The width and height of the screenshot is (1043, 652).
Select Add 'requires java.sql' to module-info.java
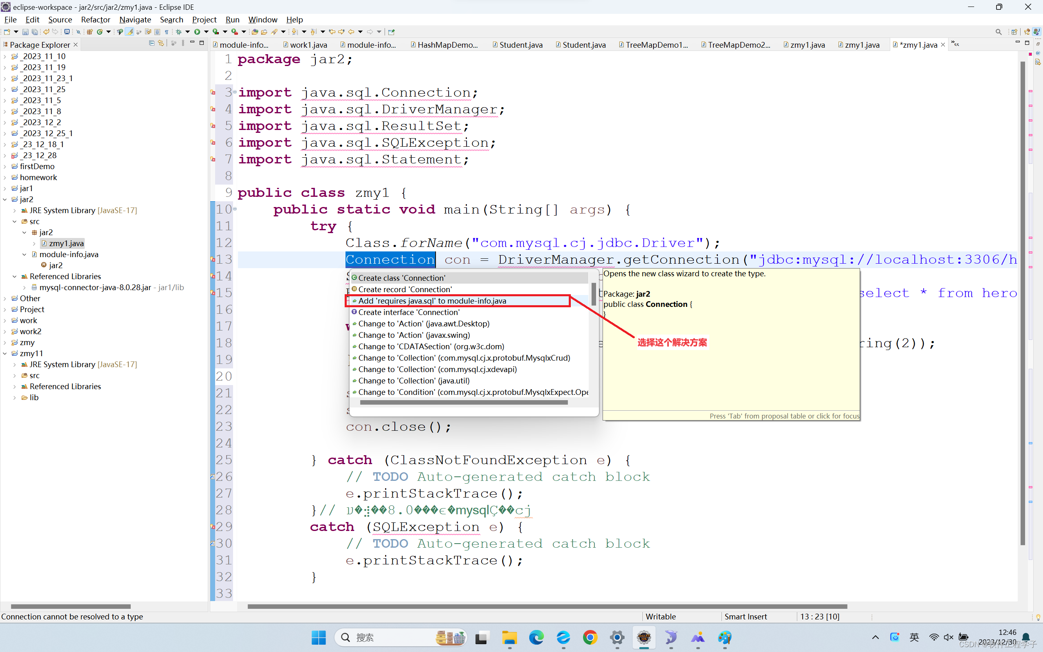[x=432, y=301]
